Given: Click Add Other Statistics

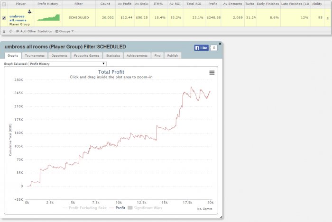Looking at the screenshot, I should tap(34, 31).
